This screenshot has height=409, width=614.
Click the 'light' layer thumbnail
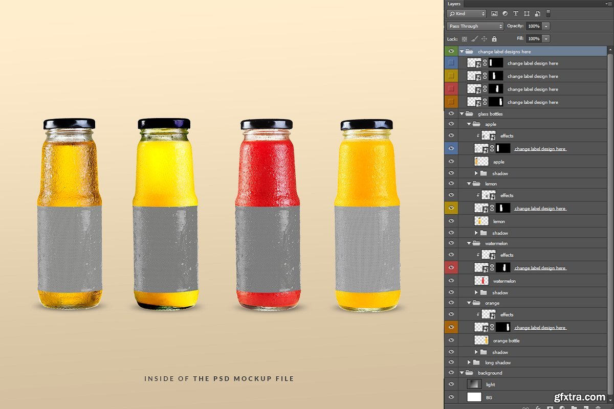(x=474, y=384)
